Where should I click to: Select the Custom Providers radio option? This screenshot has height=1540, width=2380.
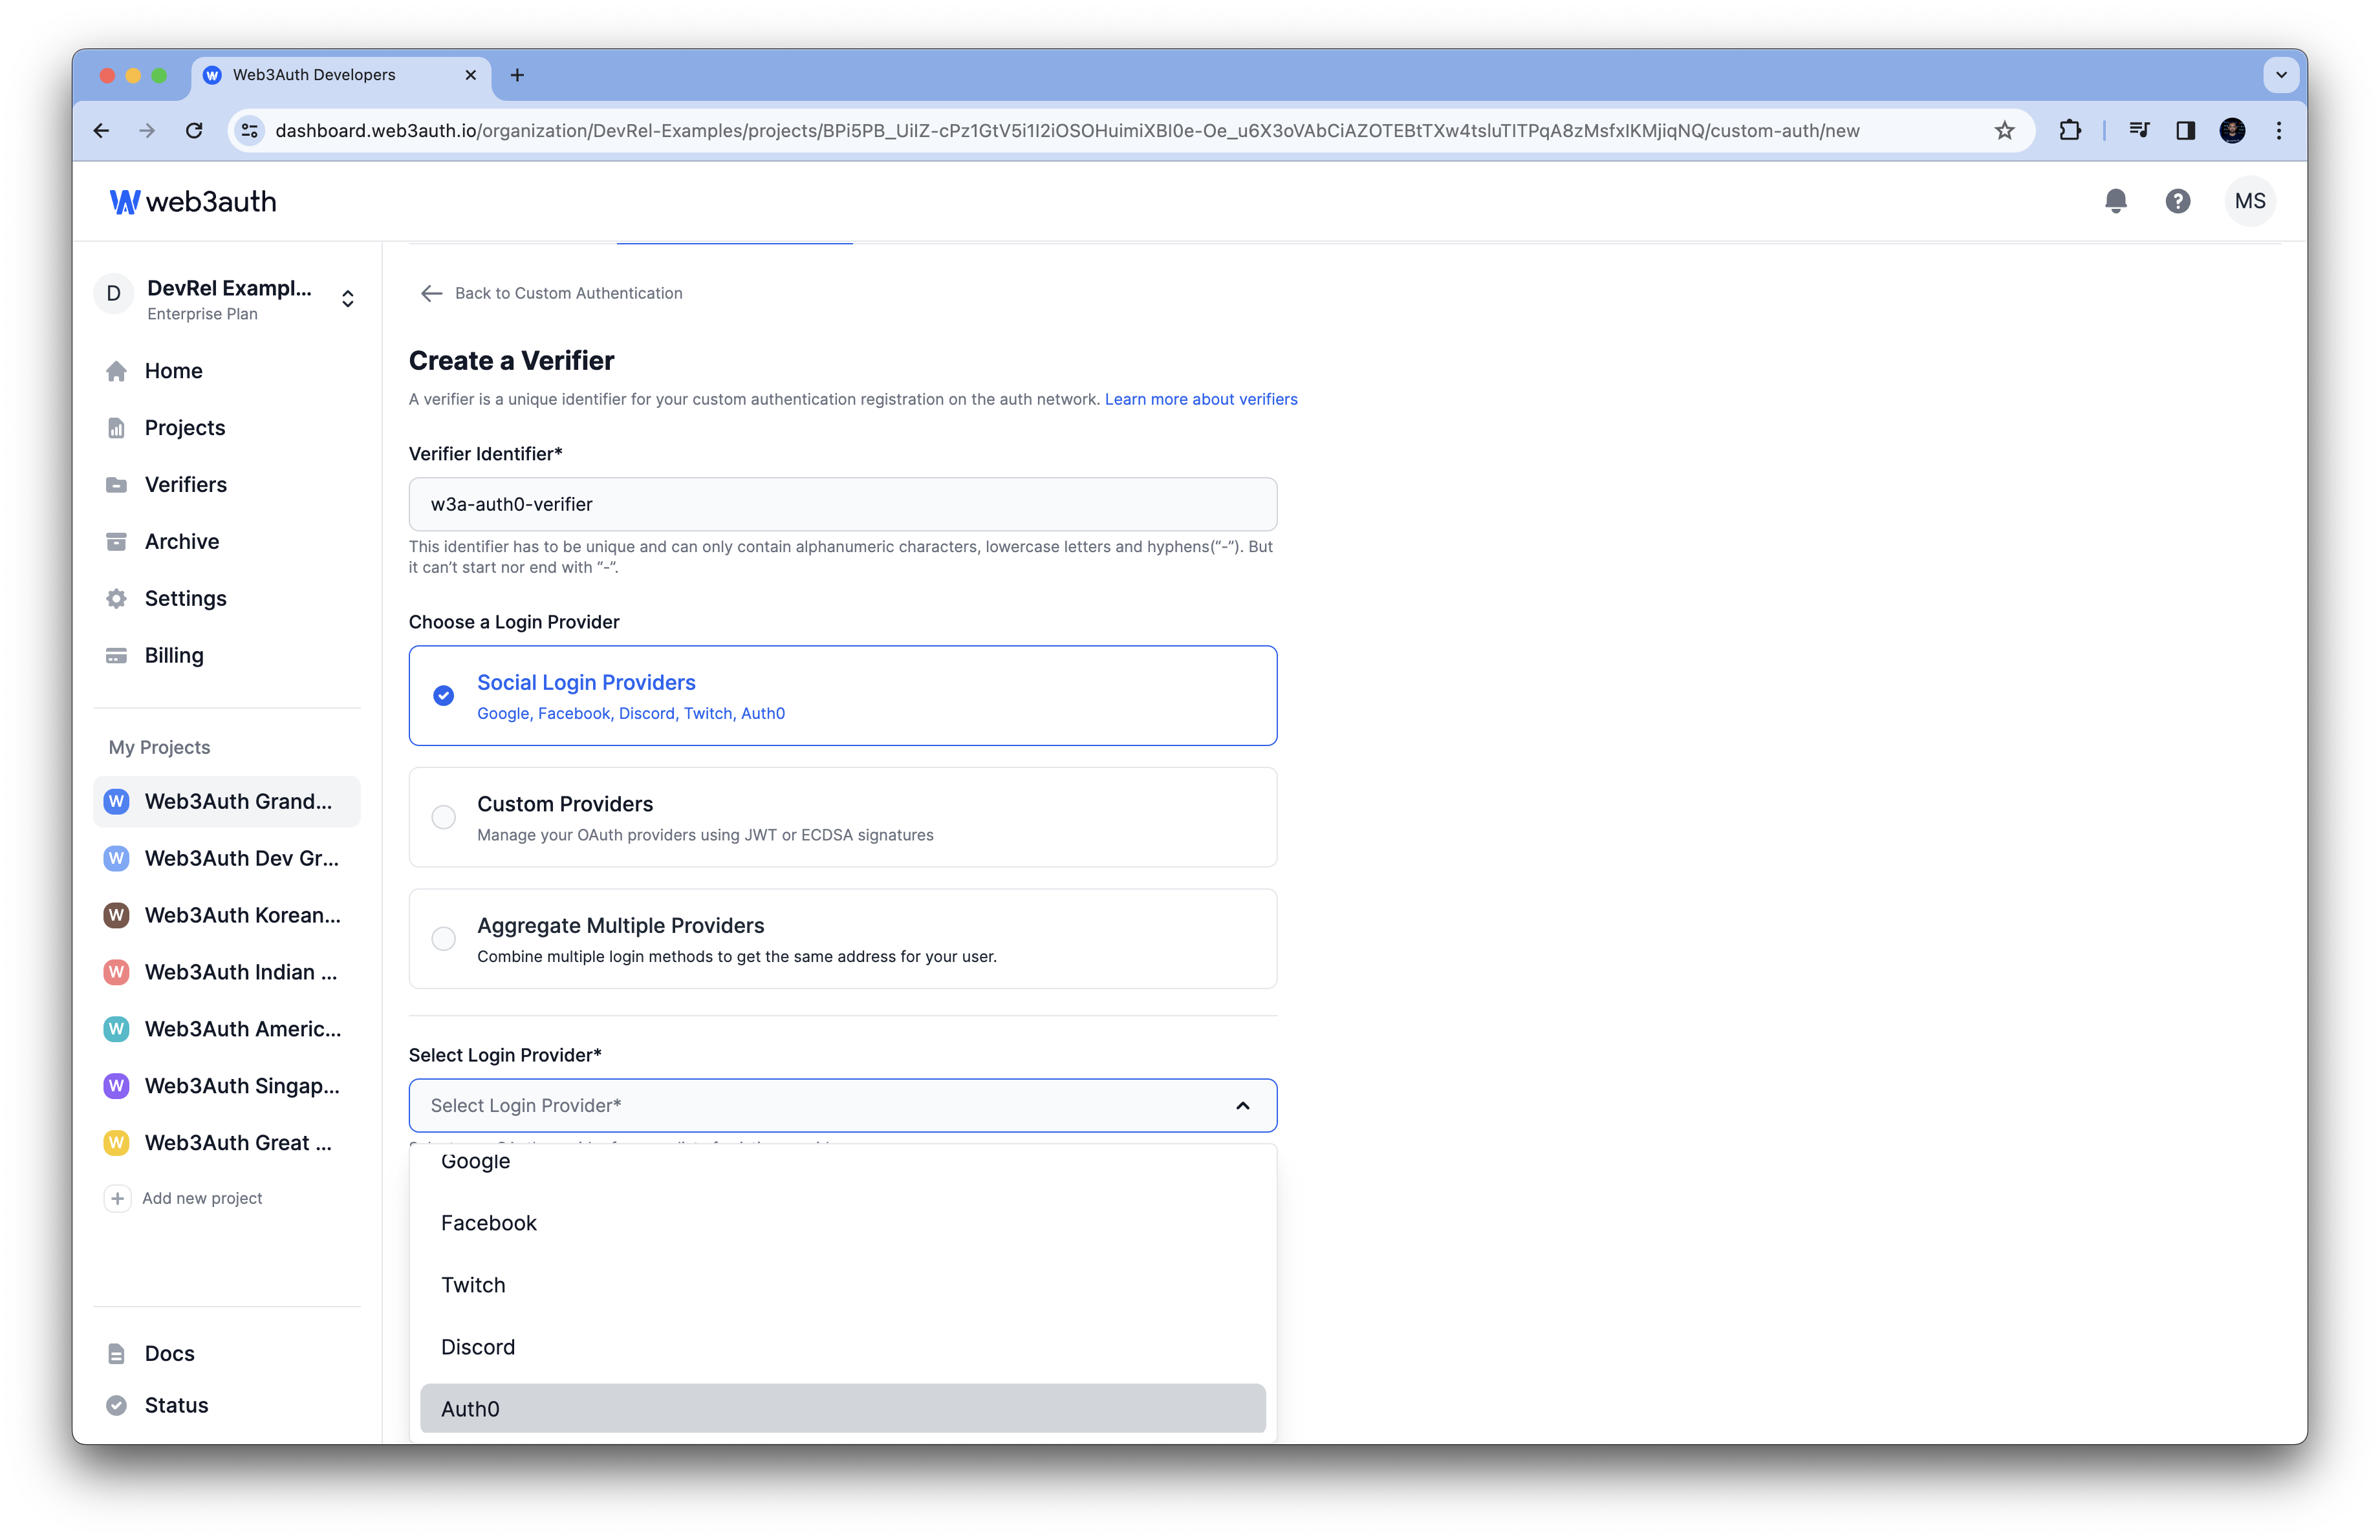pos(443,817)
